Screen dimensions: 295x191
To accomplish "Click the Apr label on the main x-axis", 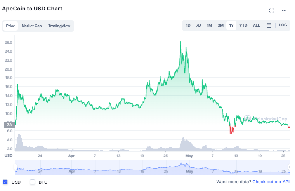I will (71, 156).
